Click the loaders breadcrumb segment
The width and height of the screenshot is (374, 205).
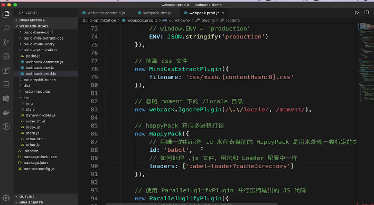pyautogui.click(x=233, y=21)
